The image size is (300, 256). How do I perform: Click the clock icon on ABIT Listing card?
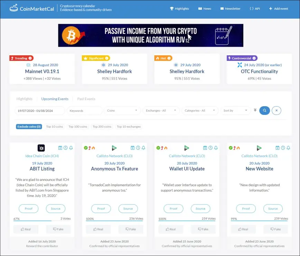point(66,148)
